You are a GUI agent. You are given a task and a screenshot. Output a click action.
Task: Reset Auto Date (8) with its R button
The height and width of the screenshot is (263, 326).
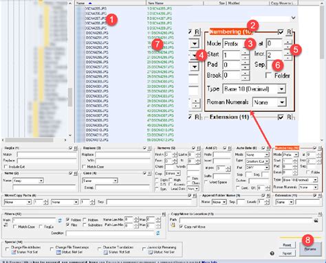coord(268,148)
